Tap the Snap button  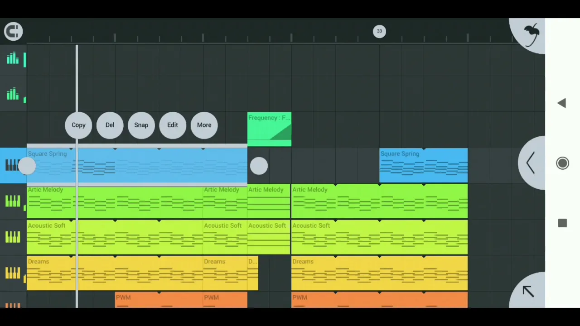(141, 125)
